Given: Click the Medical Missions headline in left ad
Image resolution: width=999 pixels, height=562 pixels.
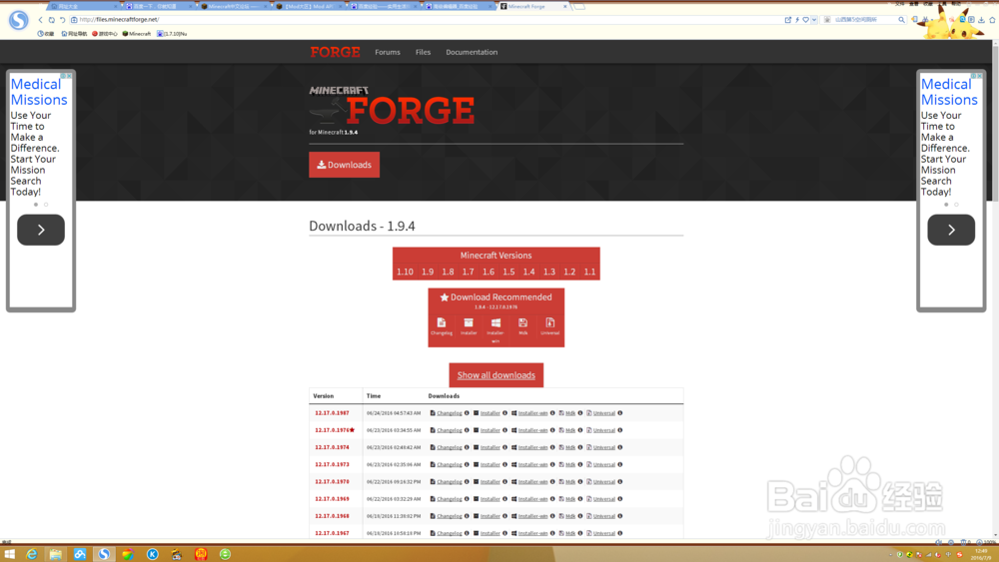Looking at the screenshot, I should 39,92.
